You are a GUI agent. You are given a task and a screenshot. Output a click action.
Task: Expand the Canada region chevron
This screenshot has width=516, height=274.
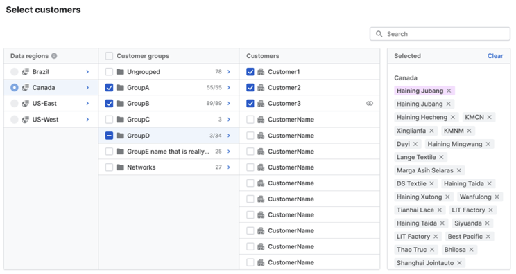pyautogui.click(x=87, y=88)
